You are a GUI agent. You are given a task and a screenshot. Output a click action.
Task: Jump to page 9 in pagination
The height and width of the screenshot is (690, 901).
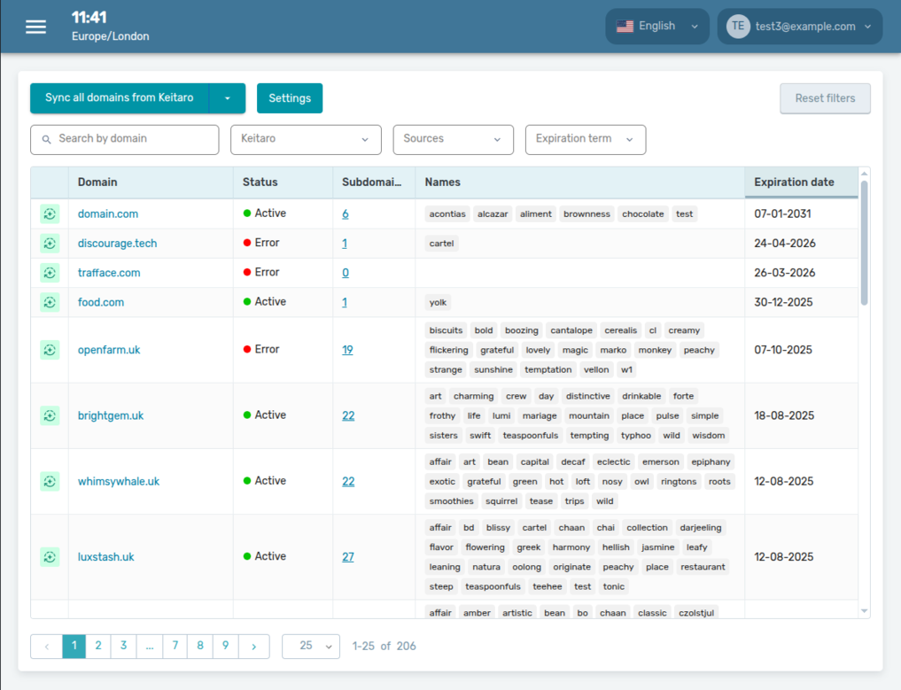pyautogui.click(x=226, y=646)
